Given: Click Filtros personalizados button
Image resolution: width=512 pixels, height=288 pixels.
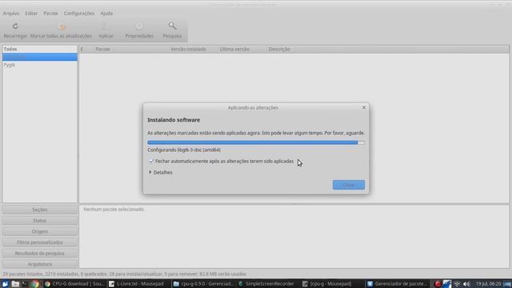Looking at the screenshot, I should [x=40, y=242].
